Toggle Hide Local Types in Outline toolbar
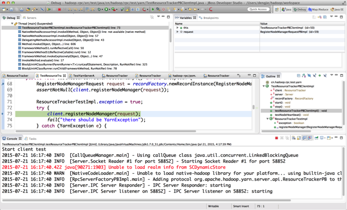 coord(325,76)
